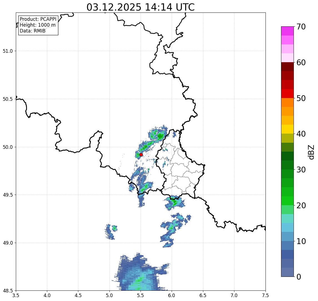The height and width of the screenshot is (301, 318).
Task: Click the longitude label 5.0
Action: coord(109,295)
